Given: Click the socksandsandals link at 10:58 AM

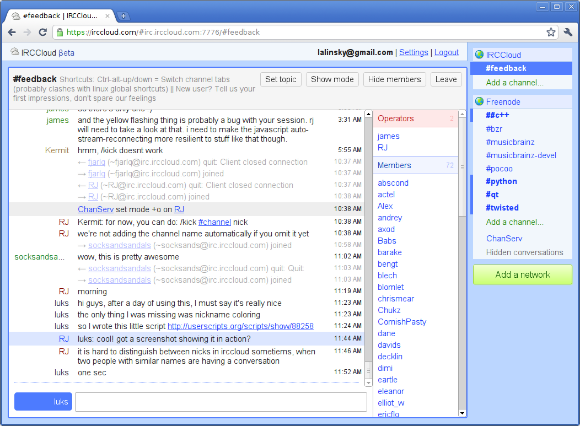Looking at the screenshot, I should click(120, 245).
